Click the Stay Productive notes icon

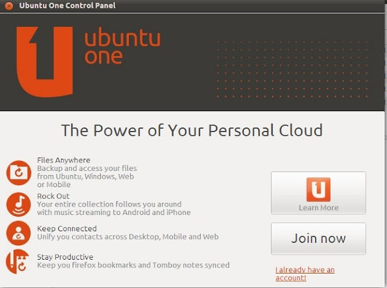[19, 261]
